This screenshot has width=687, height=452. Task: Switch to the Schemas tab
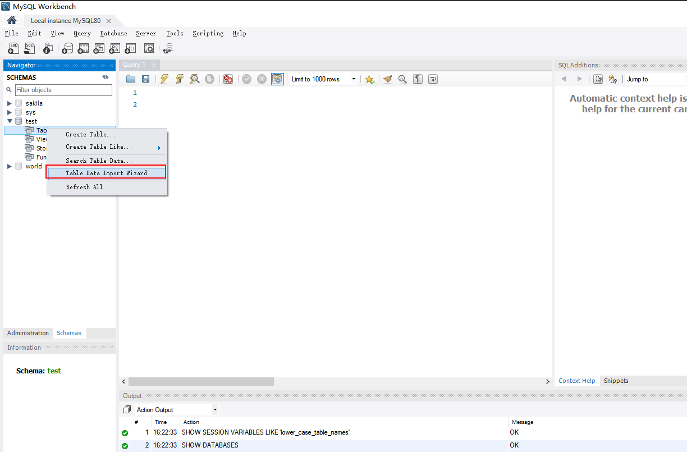[x=69, y=333]
